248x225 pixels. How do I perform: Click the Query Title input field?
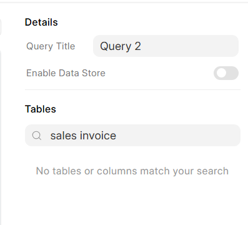(x=166, y=46)
